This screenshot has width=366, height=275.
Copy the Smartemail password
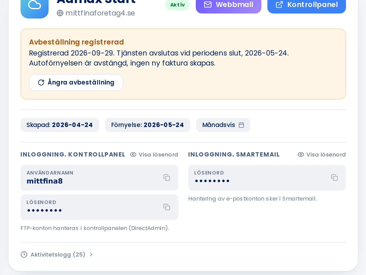(x=334, y=177)
